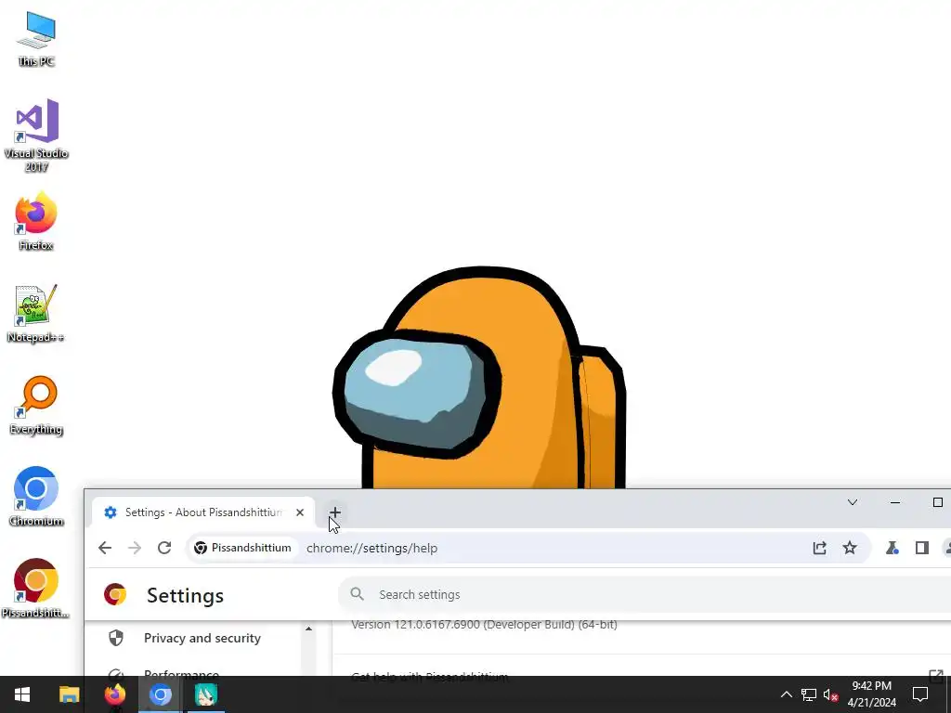The height and width of the screenshot is (713, 951).
Task: Select Settings - About Pissandshittium tab
Action: (203, 512)
